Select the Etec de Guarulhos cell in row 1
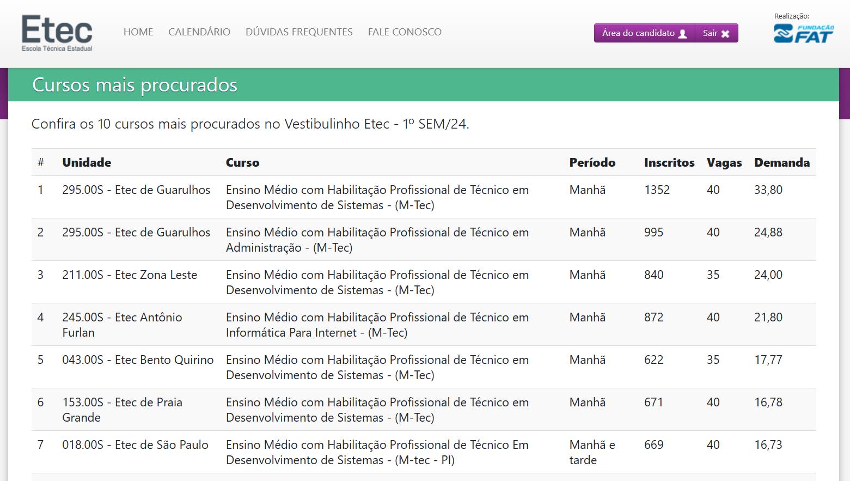The image size is (850, 481). [139, 197]
